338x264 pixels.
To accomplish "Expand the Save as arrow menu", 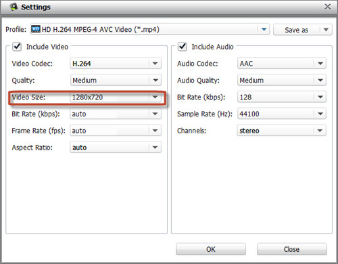I will [326, 30].
